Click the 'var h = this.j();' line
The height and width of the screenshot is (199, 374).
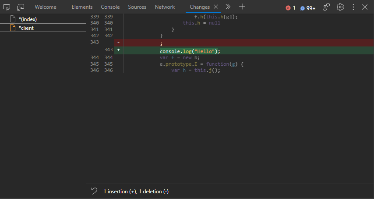[196, 70]
